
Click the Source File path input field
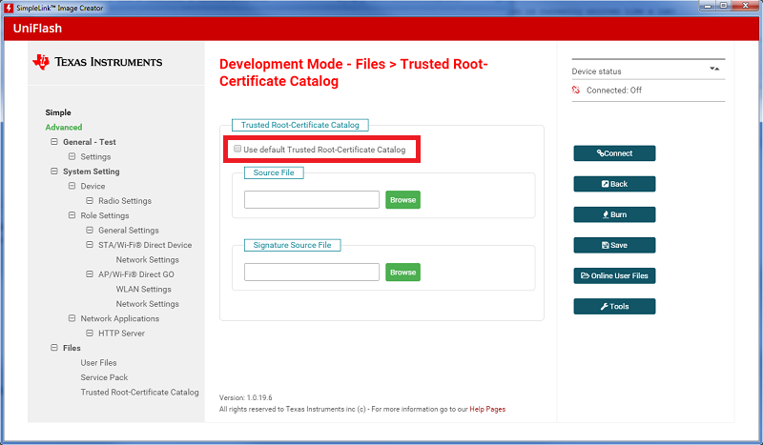[x=312, y=200]
